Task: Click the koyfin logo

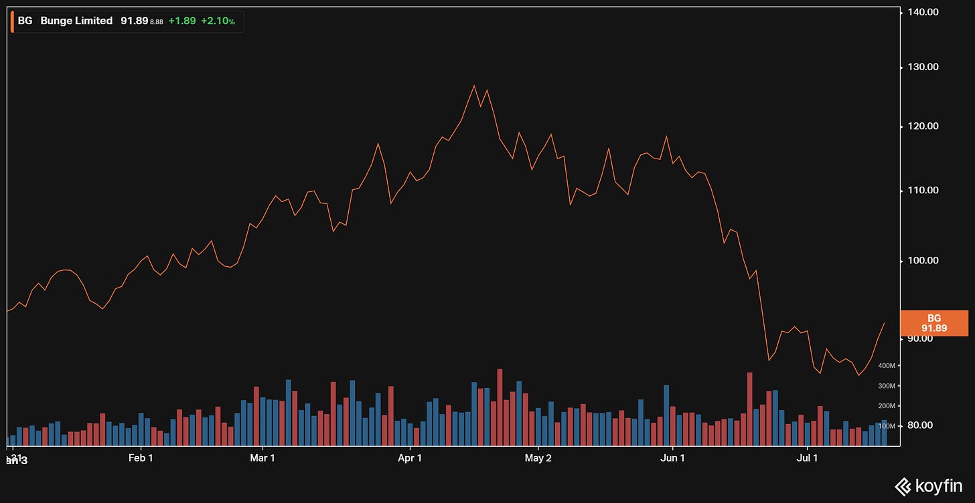Action: point(929,486)
